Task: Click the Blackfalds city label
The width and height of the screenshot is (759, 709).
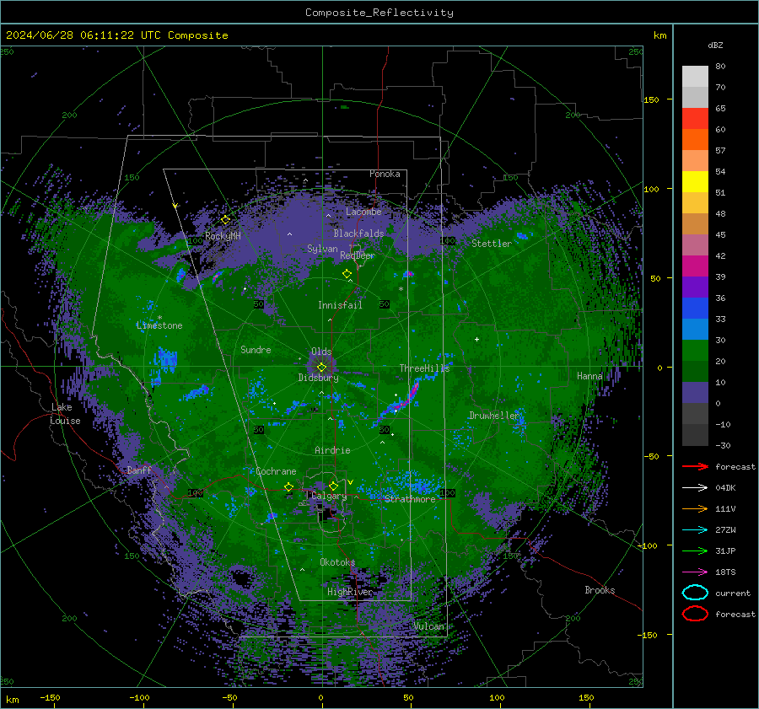Action: (x=358, y=234)
